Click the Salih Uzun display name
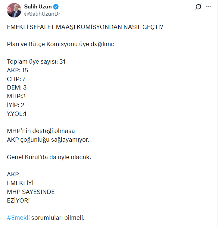 pos(38,7)
